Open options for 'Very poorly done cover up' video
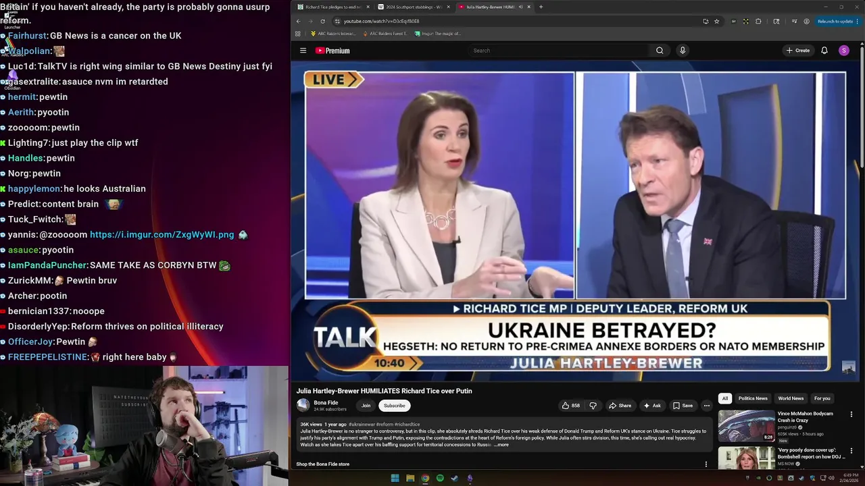Screen dimensions: 865x486 [x=851, y=451]
